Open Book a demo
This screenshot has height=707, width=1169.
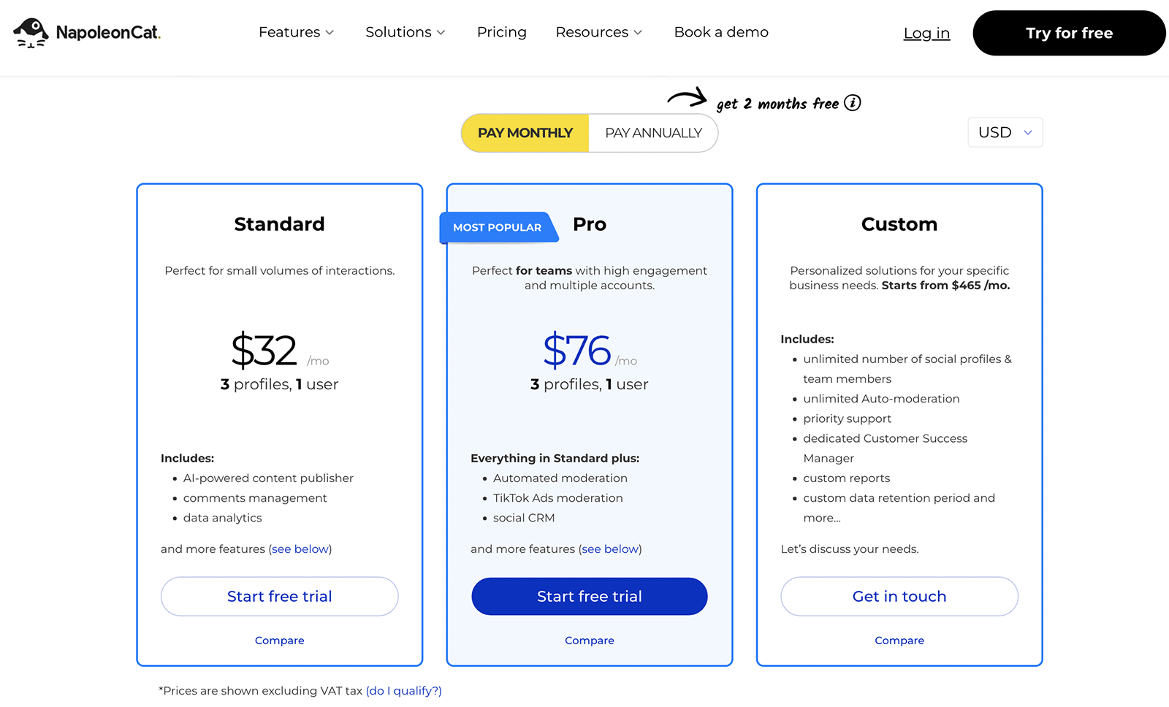pyautogui.click(x=721, y=32)
